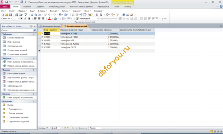Run the Spelling check icon
223x134 pixels.
point(26,15)
